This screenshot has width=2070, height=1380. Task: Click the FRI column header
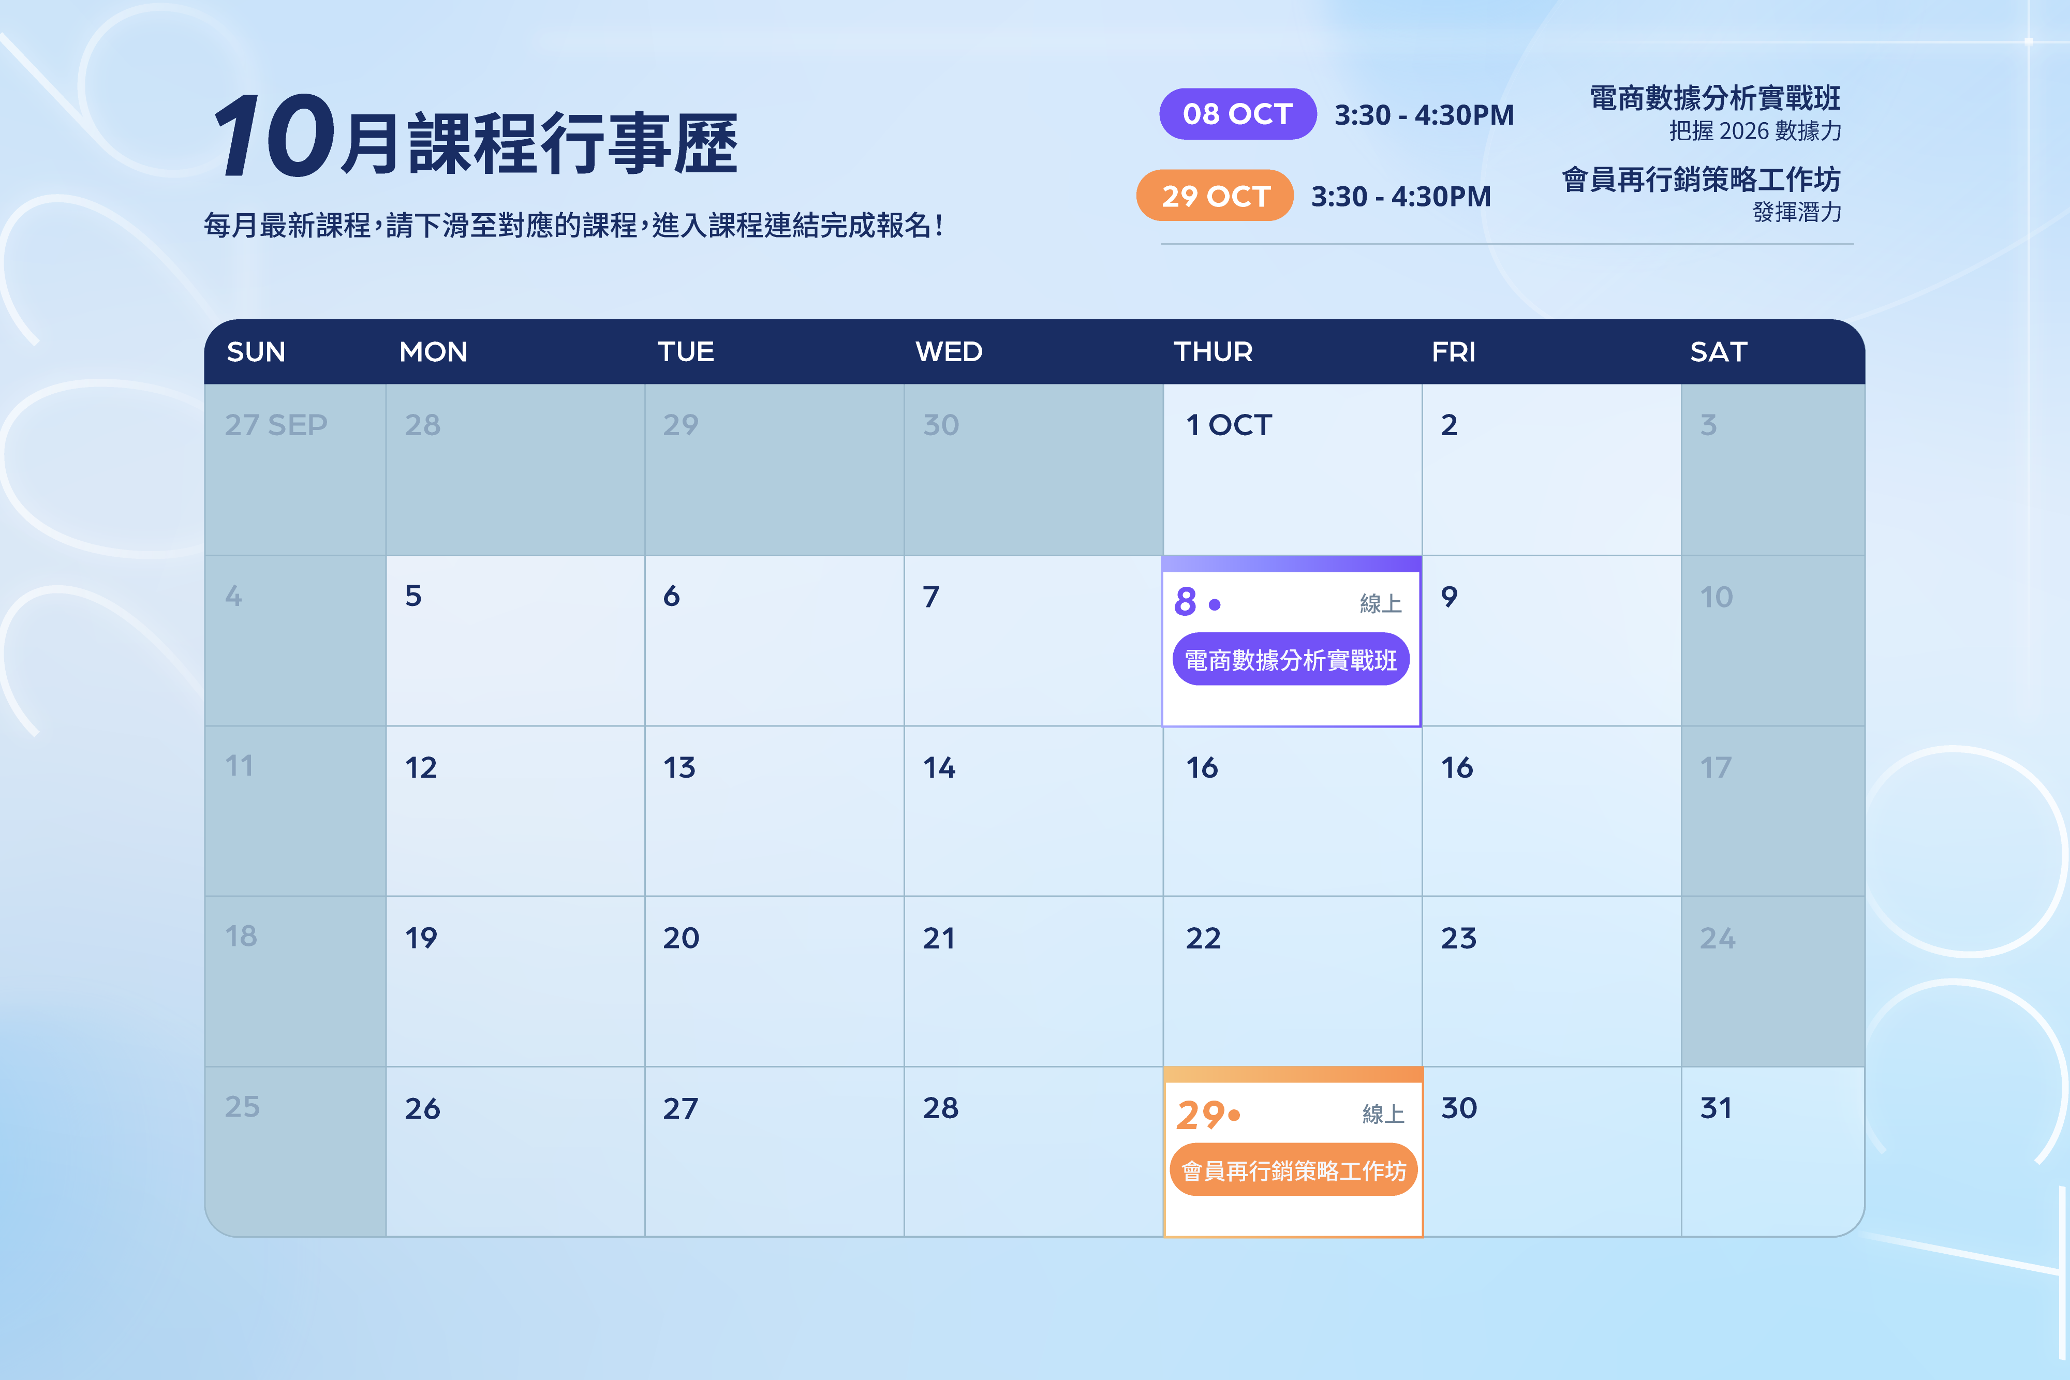pyautogui.click(x=1453, y=352)
